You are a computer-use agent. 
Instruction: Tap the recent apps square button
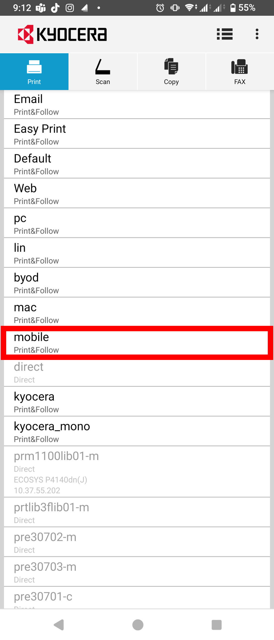[217, 625]
